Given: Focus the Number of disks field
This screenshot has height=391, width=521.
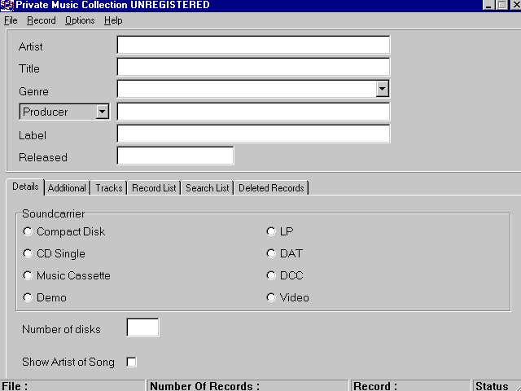Looking at the screenshot, I should click(142, 328).
